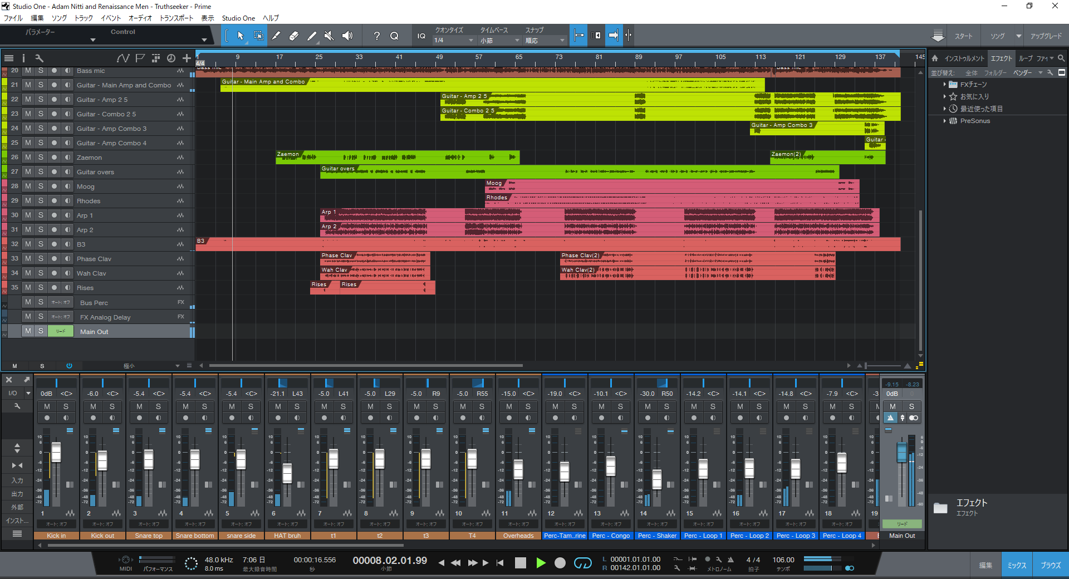The image size is (1069, 579).
Task: Solo the Overheads mixer channel
Action: 528,406
